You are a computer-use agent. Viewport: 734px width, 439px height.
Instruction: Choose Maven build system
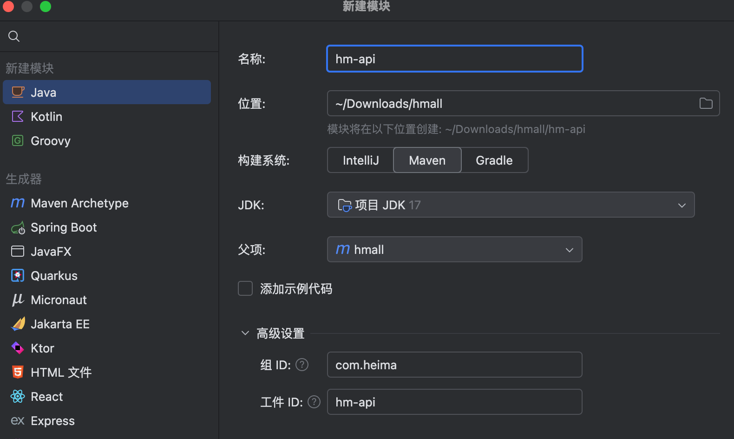click(x=427, y=160)
